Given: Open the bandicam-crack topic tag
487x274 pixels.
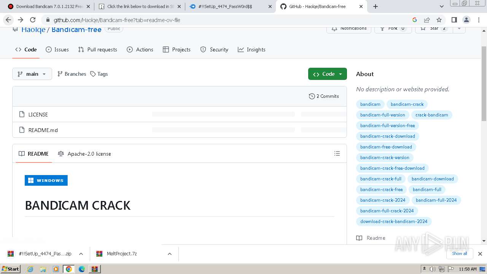Looking at the screenshot, I should [407, 104].
